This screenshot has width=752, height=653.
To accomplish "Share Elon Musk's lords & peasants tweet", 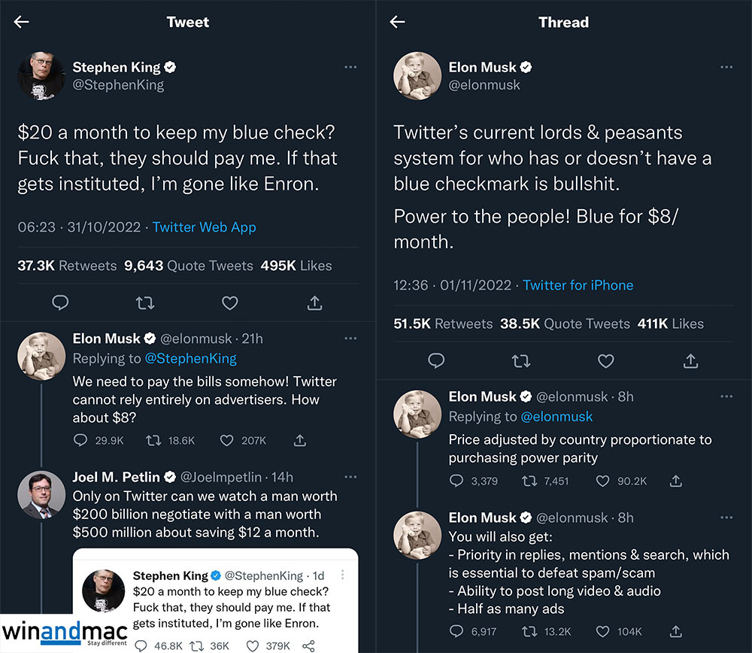I will pyautogui.click(x=690, y=360).
